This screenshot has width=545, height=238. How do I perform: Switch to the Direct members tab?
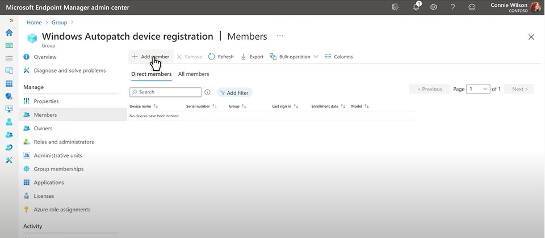click(x=151, y=74)
